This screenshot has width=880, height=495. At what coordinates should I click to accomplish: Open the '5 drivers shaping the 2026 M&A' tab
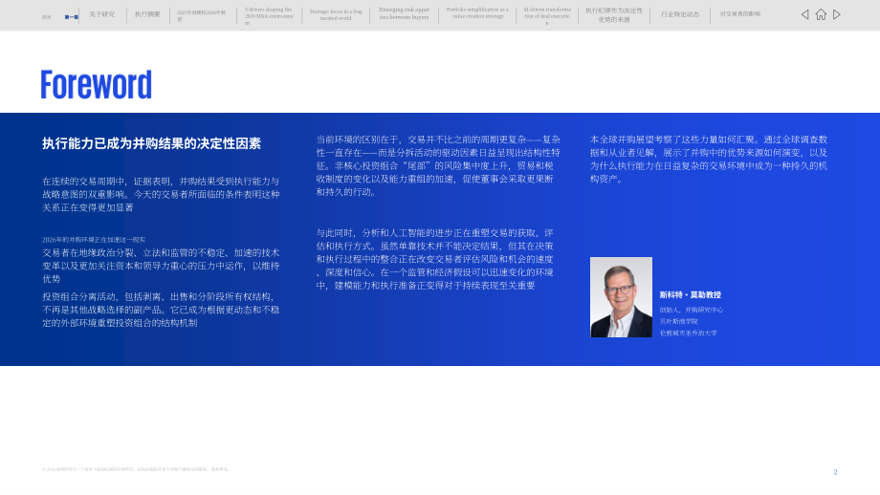[x=269, y=16]
